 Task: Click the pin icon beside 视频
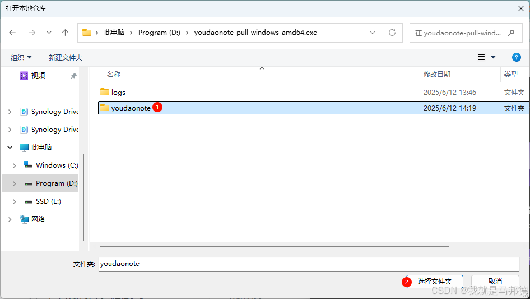click(73, 76)
